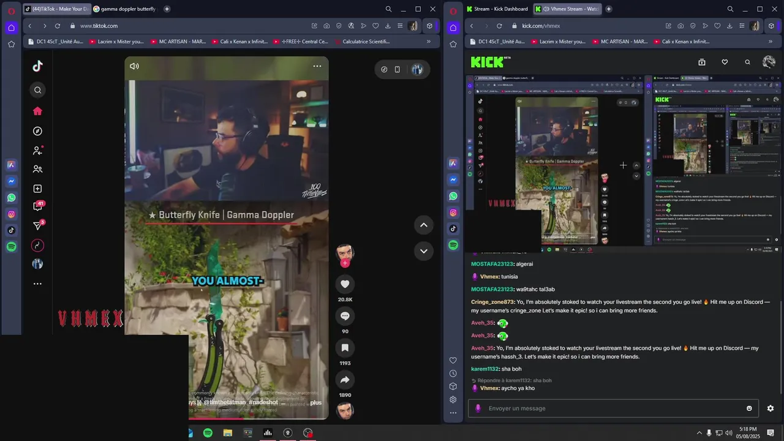This screenshot has height=441, width=784.
Task: Open emoji picker in Kick chat
Action: pyautogui.click(x=749, y=409)
